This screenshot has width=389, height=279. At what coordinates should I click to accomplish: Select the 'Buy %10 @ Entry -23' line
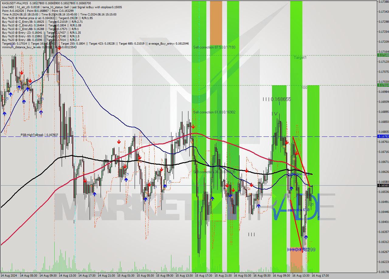coord(41,32)
